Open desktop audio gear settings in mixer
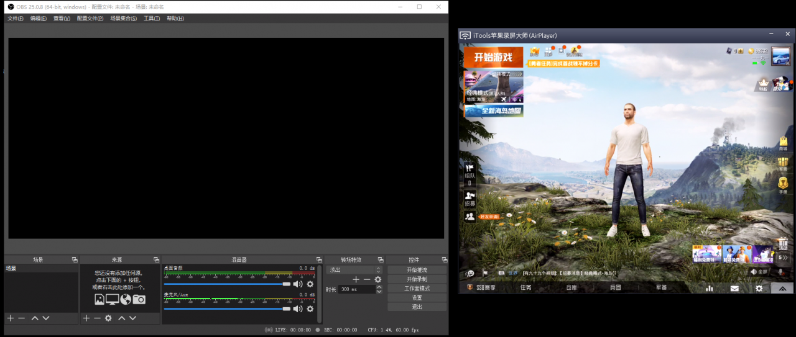Image resolution: width=796 pixels, height=337 pixels. pyautogui.click(x=310, y=284)
